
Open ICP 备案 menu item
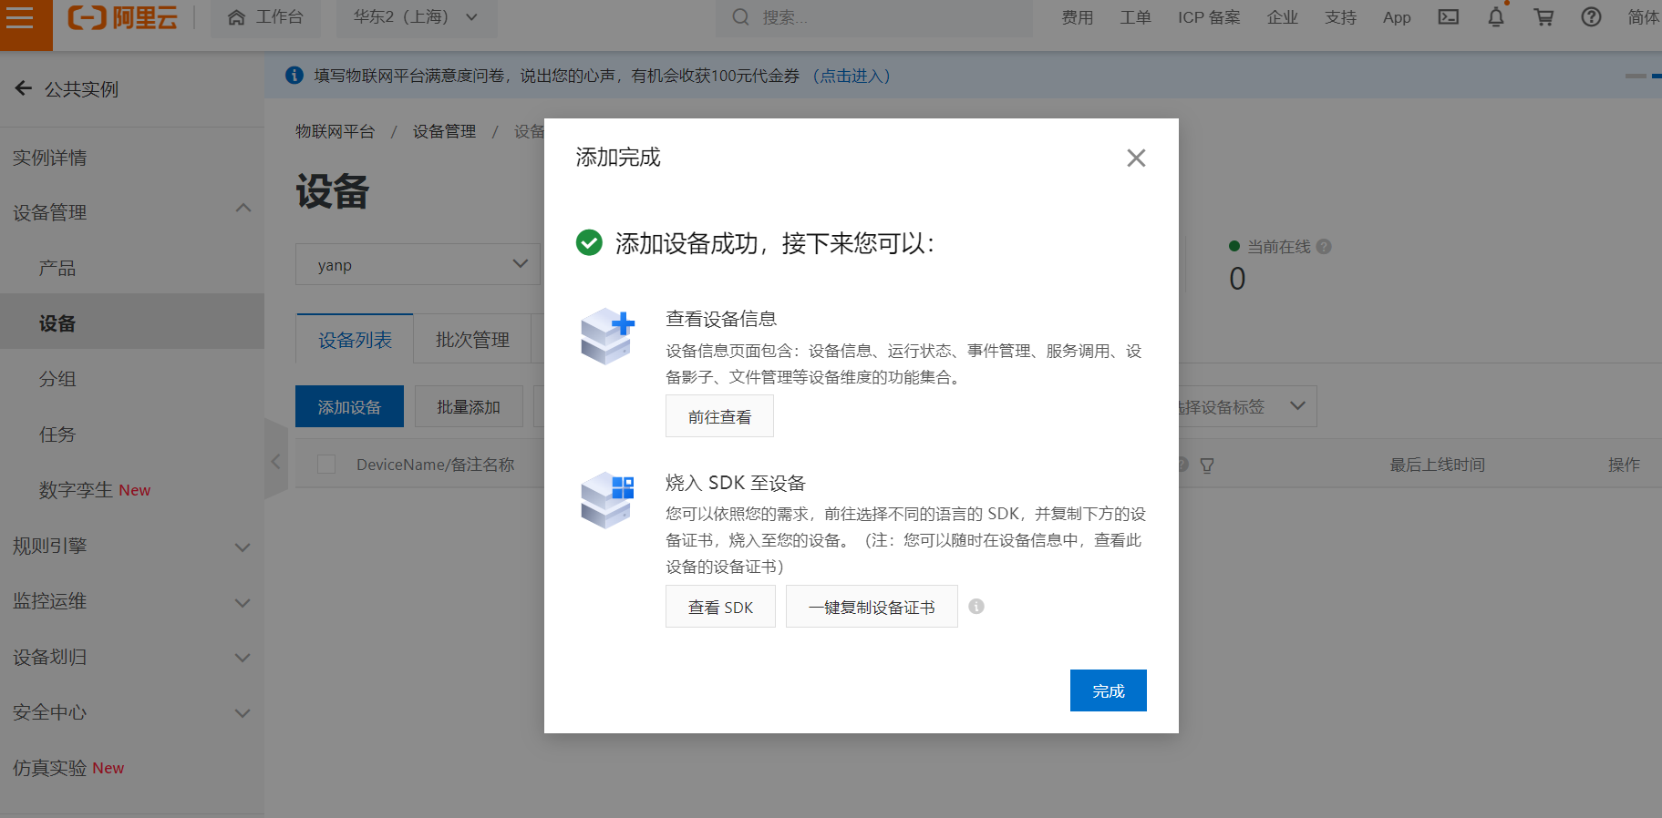1209,17
